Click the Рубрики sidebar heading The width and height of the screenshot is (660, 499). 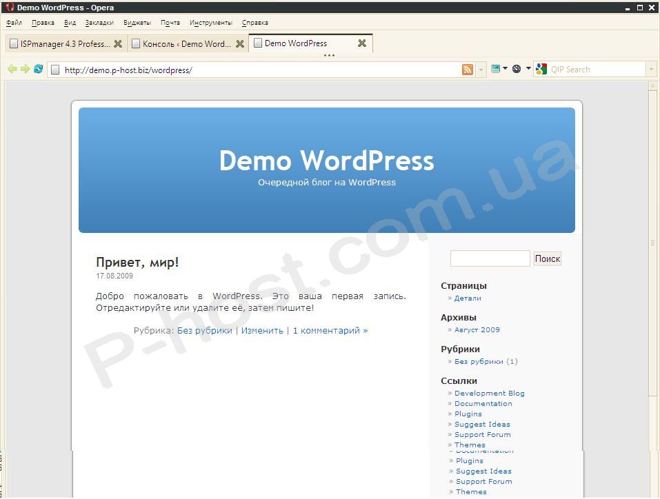460,349
